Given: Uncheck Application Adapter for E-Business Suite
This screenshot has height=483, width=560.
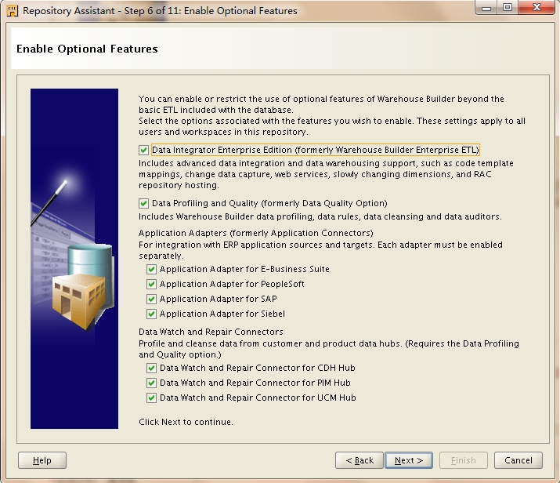Looking at the screenshot, I should 151,269.
